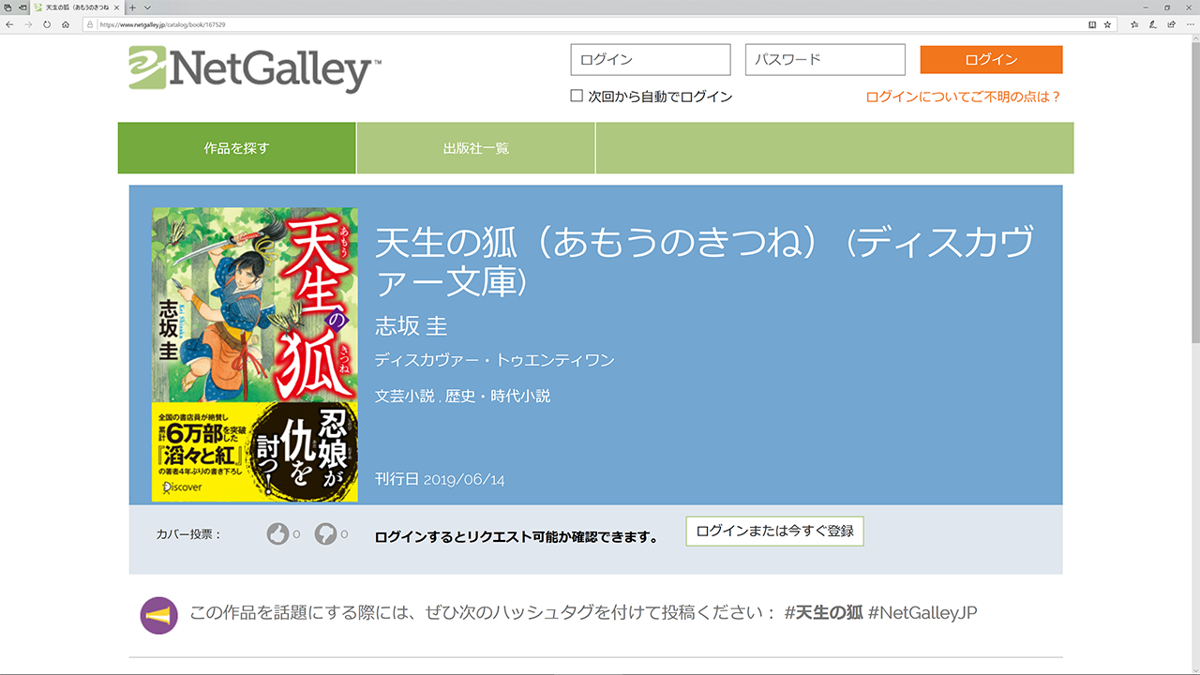The height and width of the screenshot is (675, 1200).
Task: Open browser settings and more menu
Action: (x=1190, y=24)
